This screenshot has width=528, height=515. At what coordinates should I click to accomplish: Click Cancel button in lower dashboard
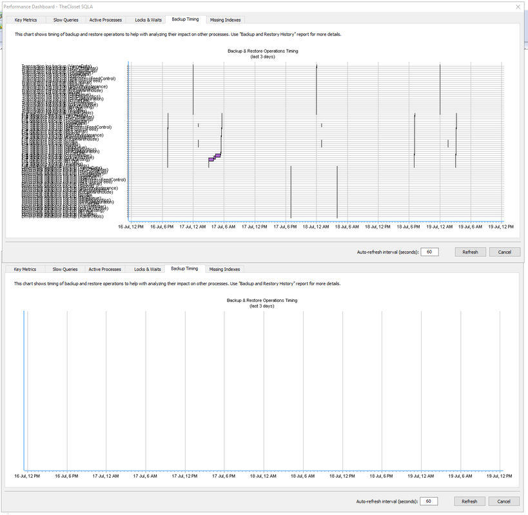tap(504, 501)
